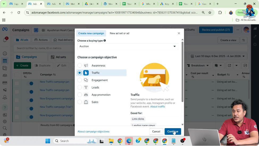This screenshot has height=146, width=259.
Task: Open the Help question mark icon
Action: [5, 108]
